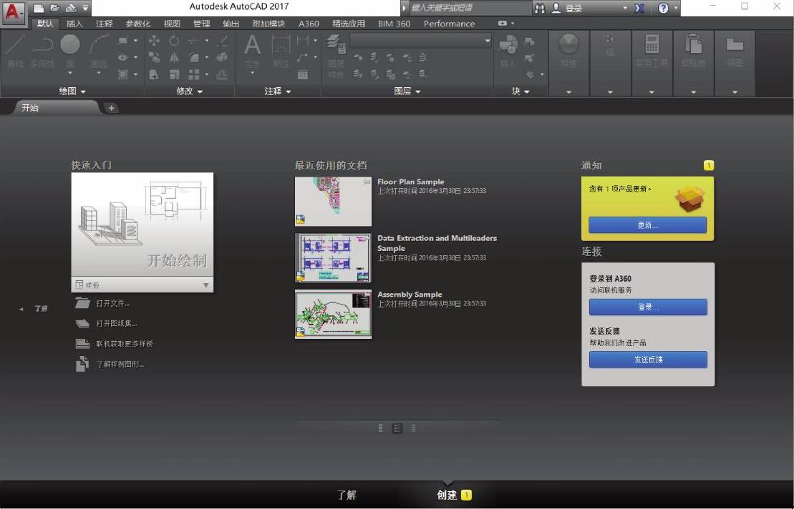
Task: Switch to the A360 ribbon tab
Action: tap(309, 24)
